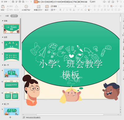Click the New slide icon
The image size is (124, 120).
tap(38, 7)
